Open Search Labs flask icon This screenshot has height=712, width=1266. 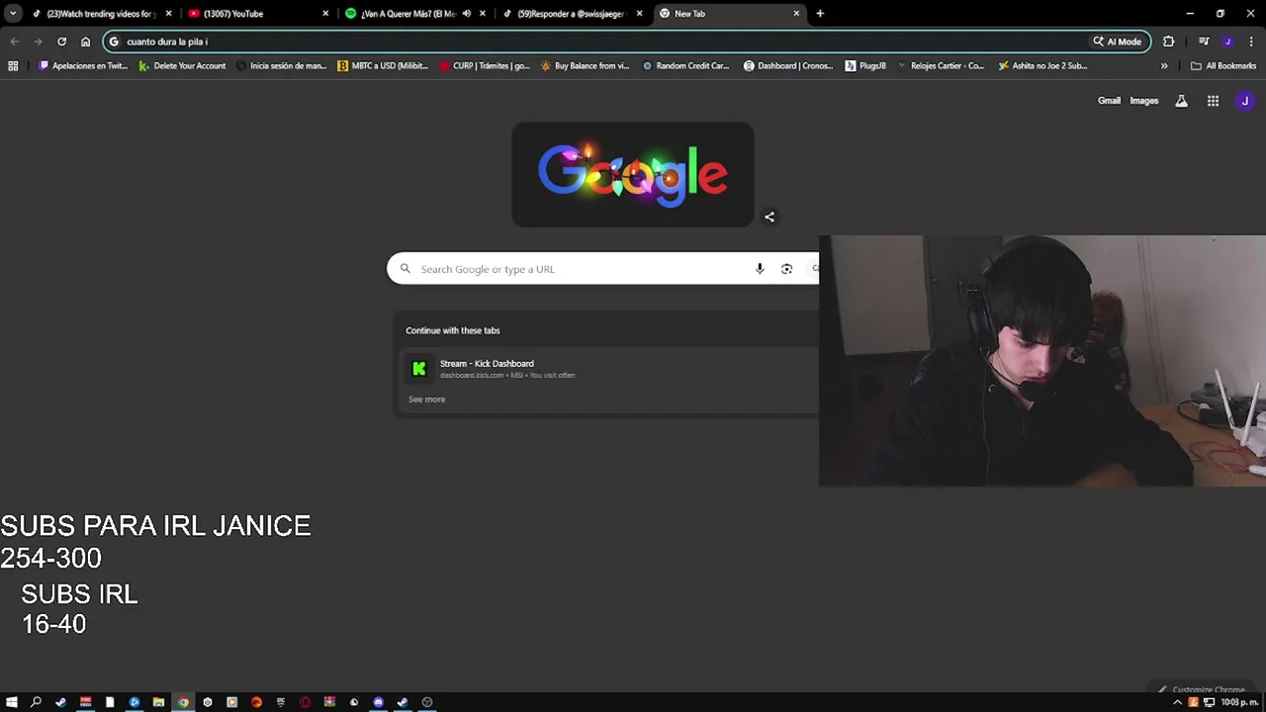(1181, 101)
